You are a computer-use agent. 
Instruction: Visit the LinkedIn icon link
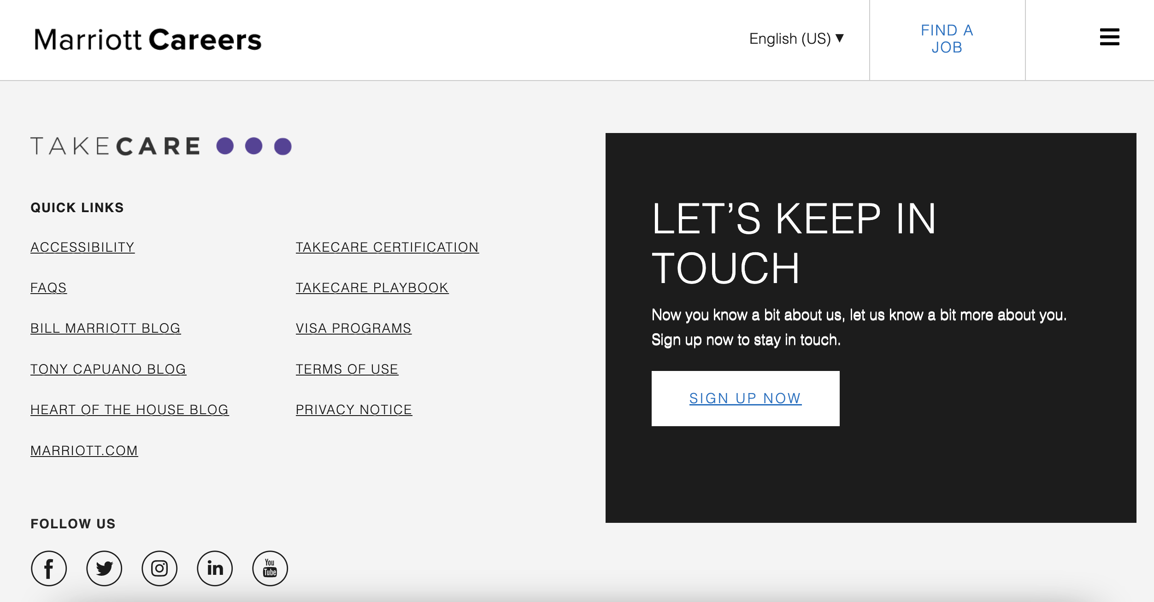pyautogui.click(x=215, y=568)
